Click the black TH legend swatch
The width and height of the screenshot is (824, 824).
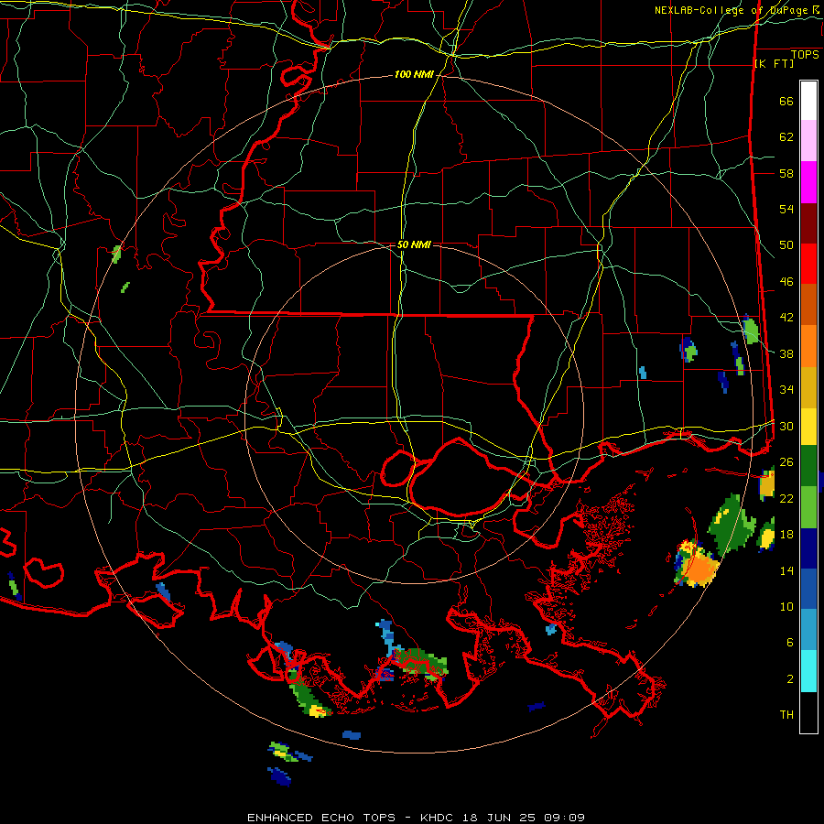[808, 712]
